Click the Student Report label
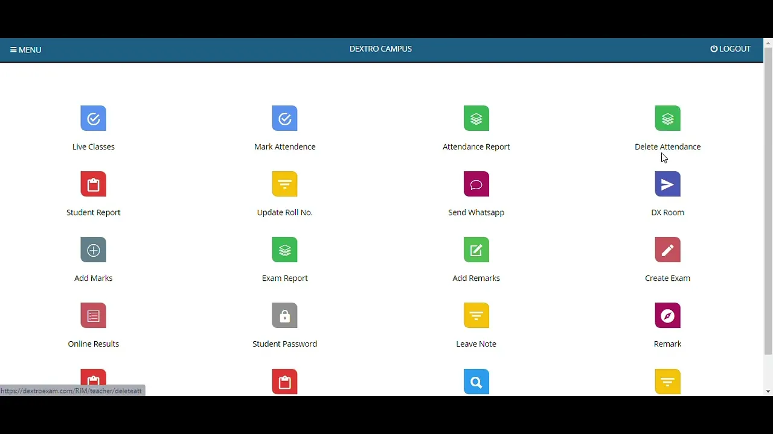 pyautogui.click(x=94, y=213)
